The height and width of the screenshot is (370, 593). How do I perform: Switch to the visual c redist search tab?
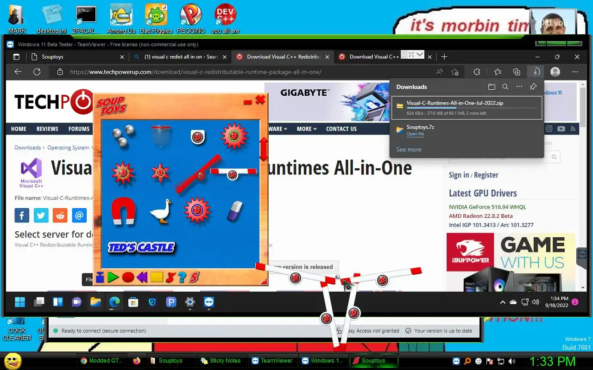(x=179, y=57)
